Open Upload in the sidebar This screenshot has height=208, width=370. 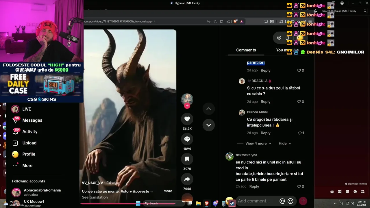(x=24, y=143)
